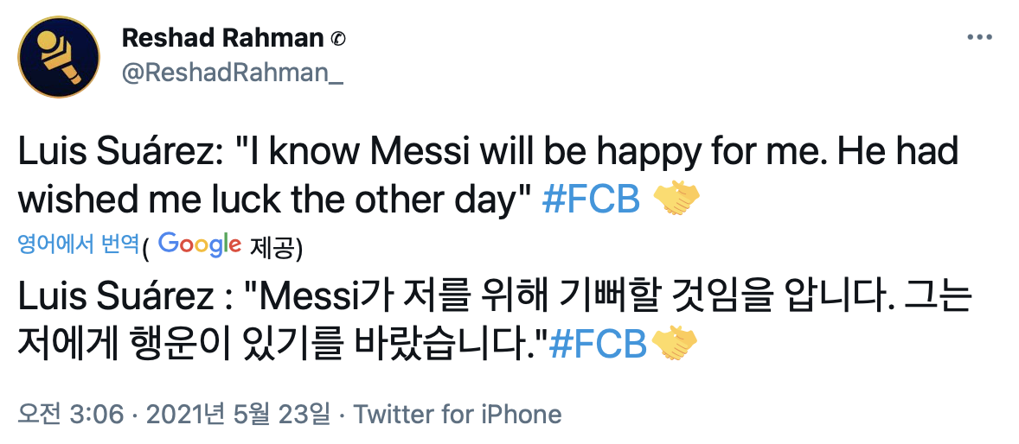Image resolution: width=1019 pixels, height=444 pixels.
Task: Click Reshad Rahman's profile avatar
Action: click(58, 58)
